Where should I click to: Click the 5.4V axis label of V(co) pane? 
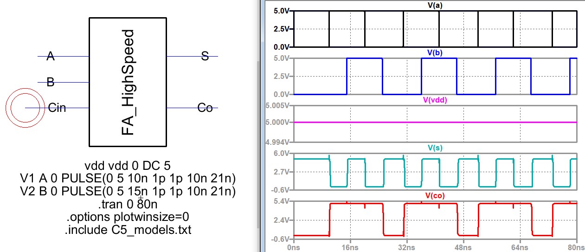tap(282, 201)
